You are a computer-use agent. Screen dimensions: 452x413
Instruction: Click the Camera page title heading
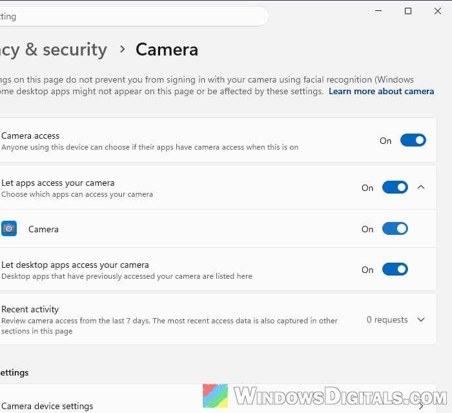tap(167, 50)
